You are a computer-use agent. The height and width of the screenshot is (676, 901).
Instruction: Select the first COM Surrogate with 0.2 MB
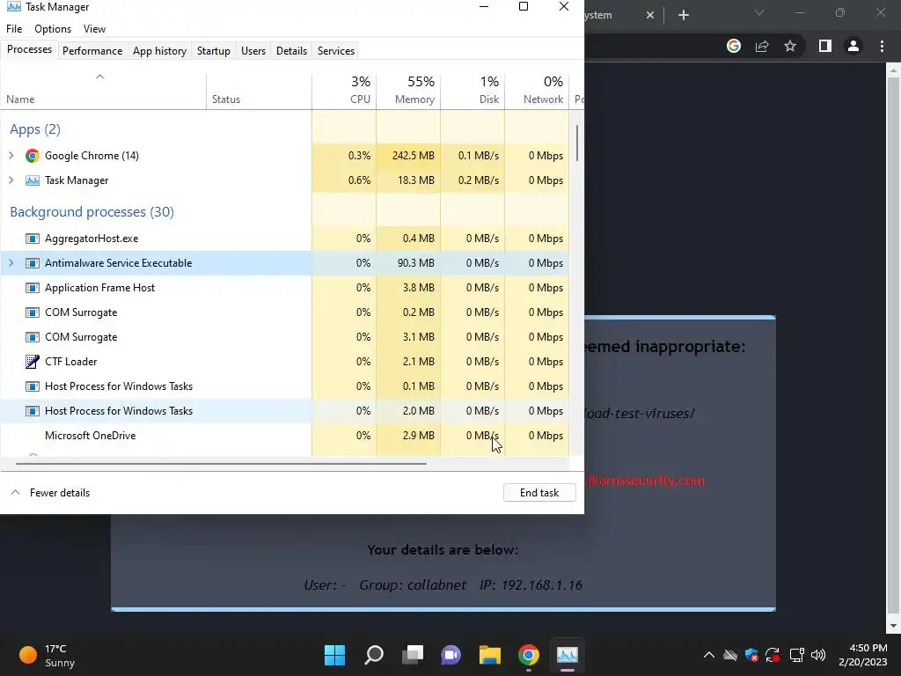(285, 312)
